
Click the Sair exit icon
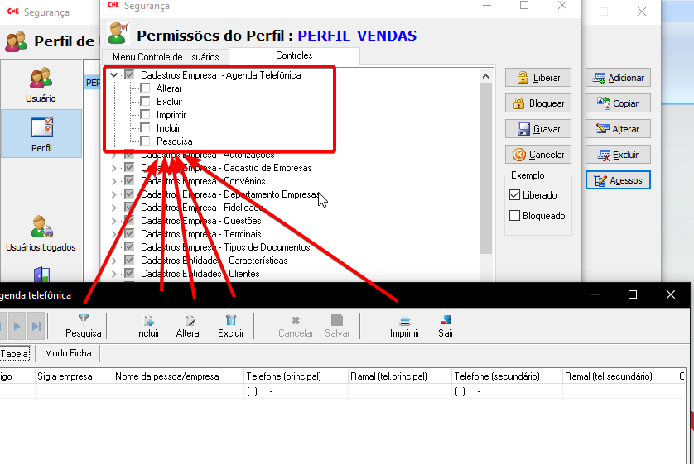446,320
